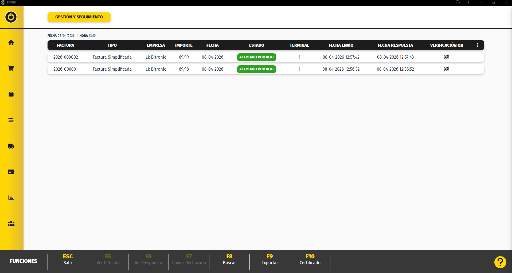Click the power logo icon in sidebar

point(11,17)
